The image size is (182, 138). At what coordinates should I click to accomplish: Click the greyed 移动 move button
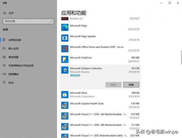(x=113, y=85)
